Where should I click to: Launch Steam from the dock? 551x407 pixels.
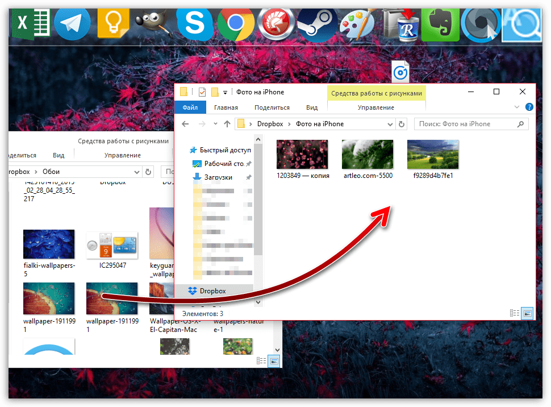[316, 23]
